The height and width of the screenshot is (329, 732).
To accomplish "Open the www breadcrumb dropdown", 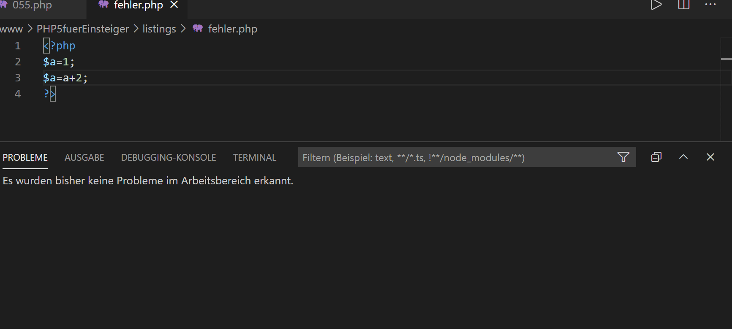I will click(11, 29).
